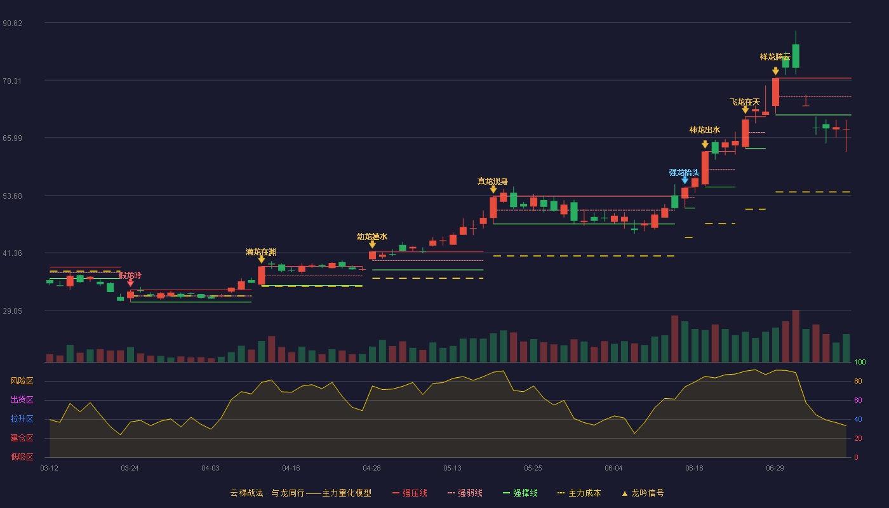
Task: Select the 出货区 zone label
Action: (x=22, y=400)
